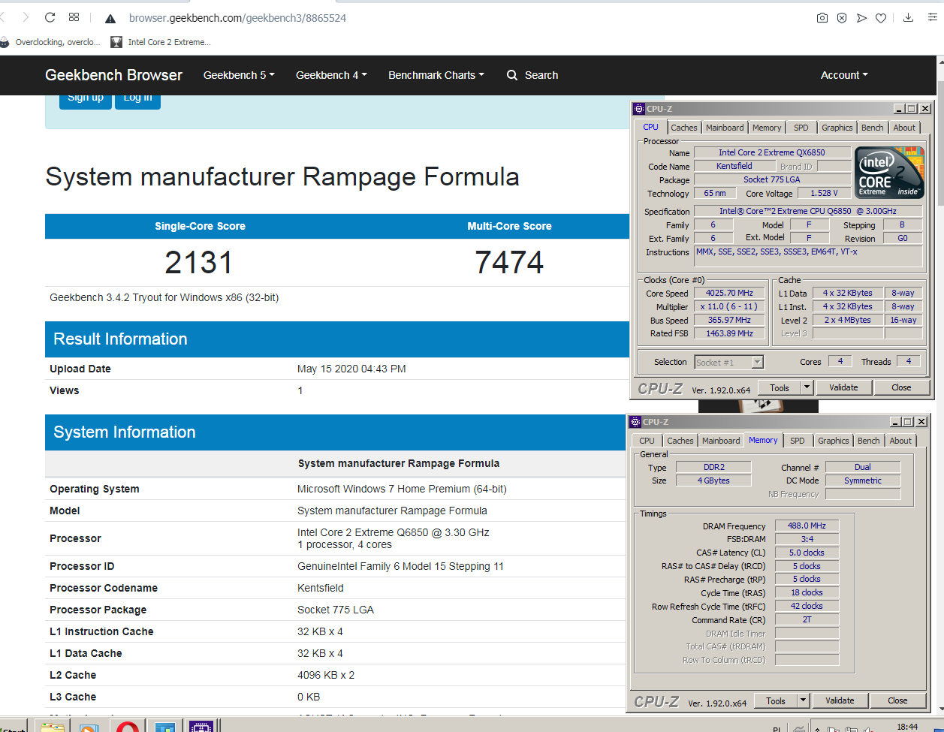Open the My Flow send icon
The width and height of the screenshot is (944, 732).
click(x=861, y=18)
